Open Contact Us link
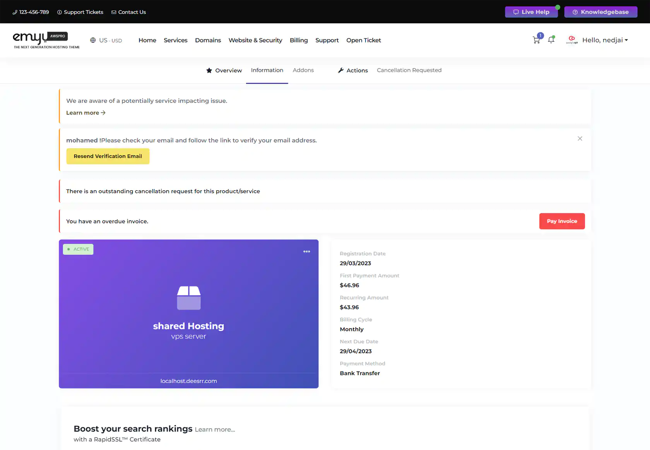The image size is (650, 450). point(129,12)
